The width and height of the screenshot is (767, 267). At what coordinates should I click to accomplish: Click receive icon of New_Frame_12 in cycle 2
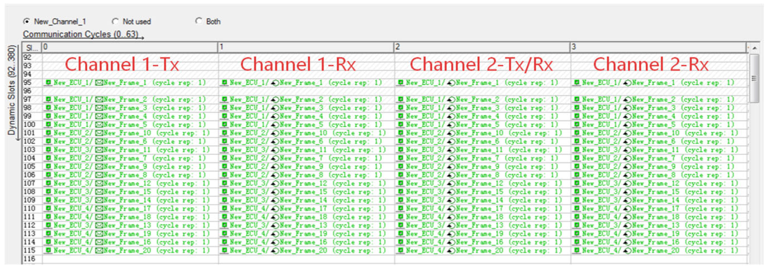(452, 183)
